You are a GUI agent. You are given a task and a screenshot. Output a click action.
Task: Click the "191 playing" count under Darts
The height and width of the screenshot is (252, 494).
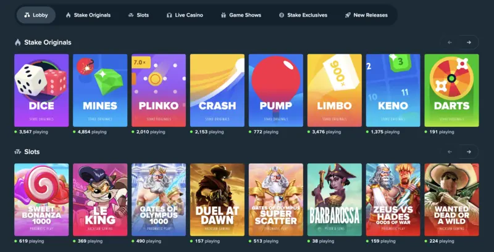(x=442, y=132)
